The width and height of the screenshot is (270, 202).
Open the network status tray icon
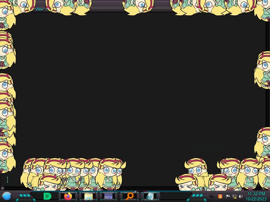point(234,196)
